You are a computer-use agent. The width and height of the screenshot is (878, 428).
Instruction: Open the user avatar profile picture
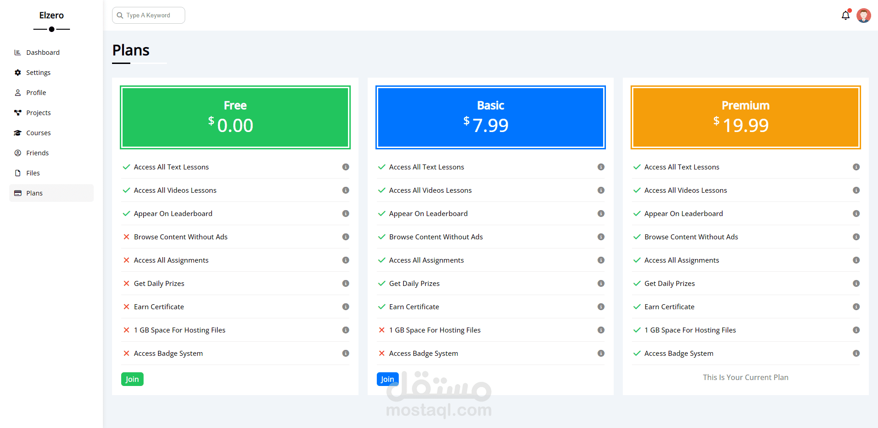(864, 16)
